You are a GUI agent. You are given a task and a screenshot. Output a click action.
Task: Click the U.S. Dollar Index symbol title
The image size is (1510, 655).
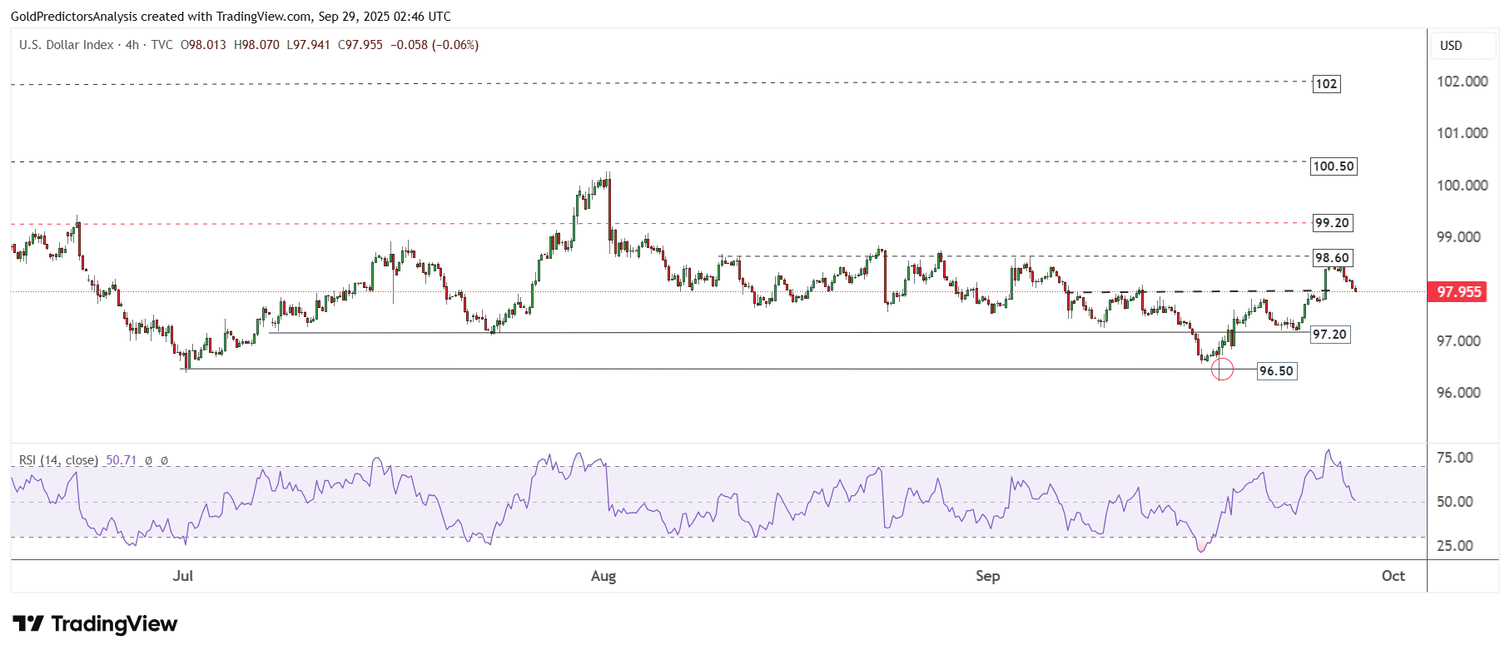click(x=67, y=45)
